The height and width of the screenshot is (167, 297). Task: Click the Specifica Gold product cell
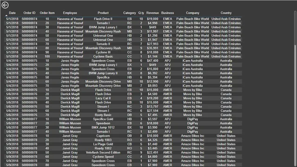point(103,119)
